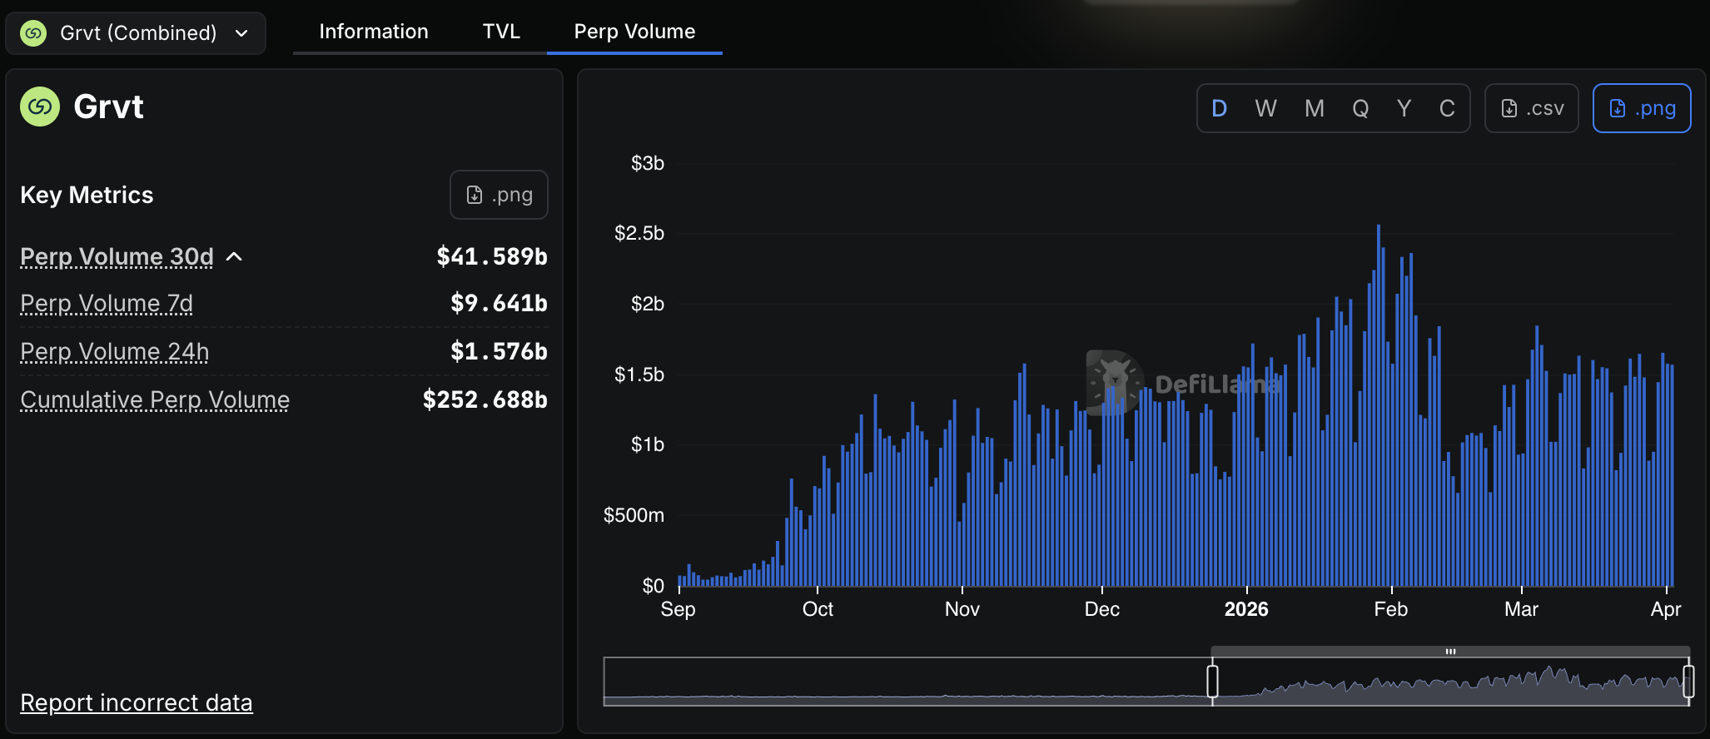Click the range slider's top grip bar
This screenshot has height=739, width=1710.
[1450, 652]
